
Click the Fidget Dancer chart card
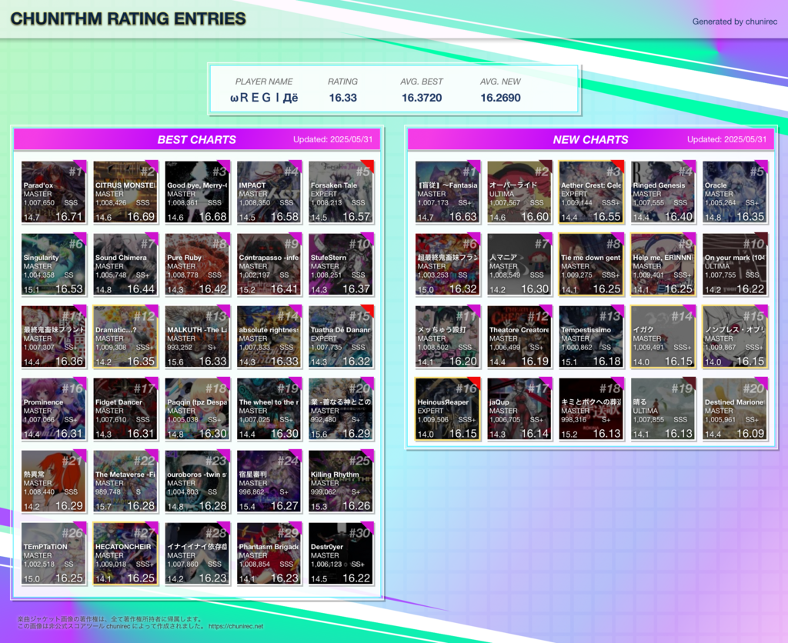(x=125, y=409)
